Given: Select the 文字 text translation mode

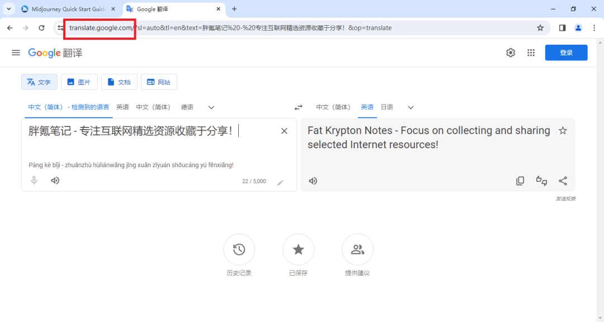Looking at the screenshot, I should click(x=39, y=82).
